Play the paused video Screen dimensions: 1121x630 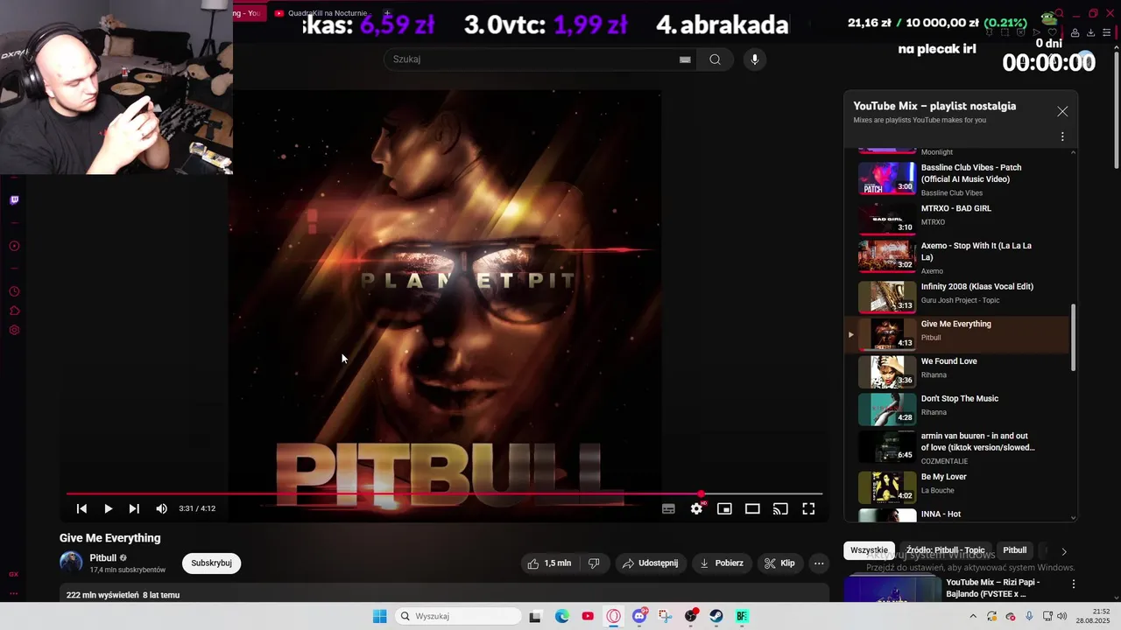108,508
